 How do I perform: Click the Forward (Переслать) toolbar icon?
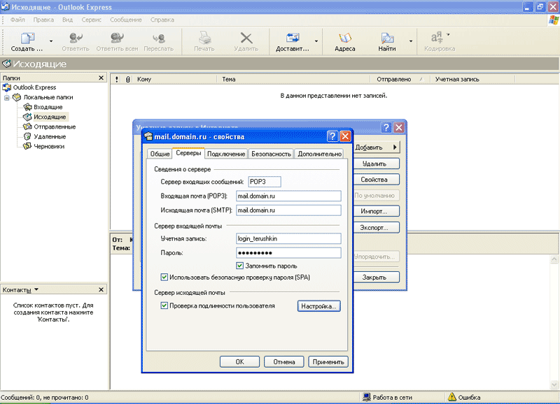coord(159,38)
